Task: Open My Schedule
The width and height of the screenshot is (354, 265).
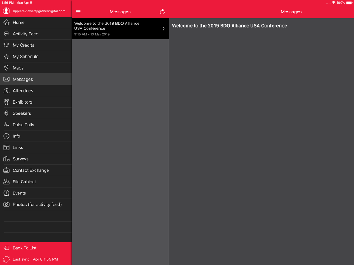Action: pos(36,57)
